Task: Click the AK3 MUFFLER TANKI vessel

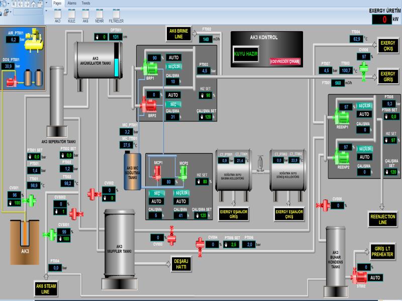Action: pos(119,244)
